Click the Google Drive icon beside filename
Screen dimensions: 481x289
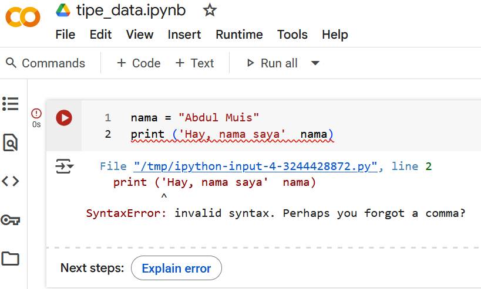(x=63, y=10)
